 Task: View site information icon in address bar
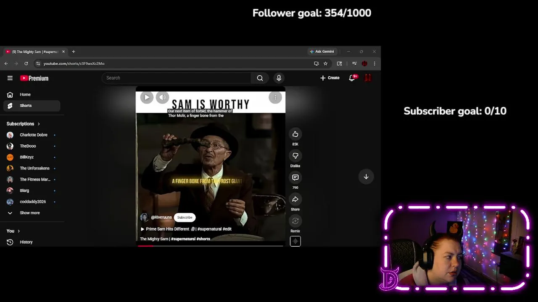click(38, 63)
